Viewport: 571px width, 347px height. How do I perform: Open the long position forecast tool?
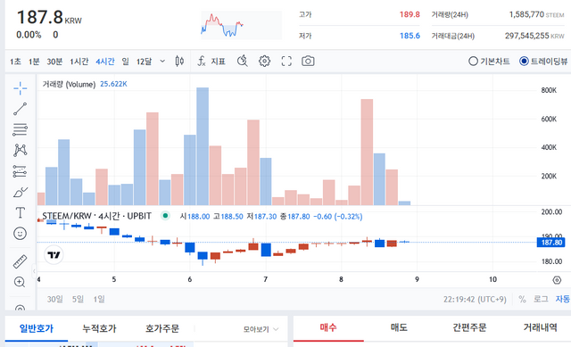[20, 171]
